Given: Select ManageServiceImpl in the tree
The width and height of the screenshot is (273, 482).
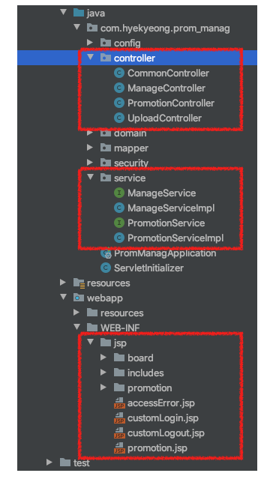Looking at the screenshot, I should pyautogui.click(x=171, y=208).
